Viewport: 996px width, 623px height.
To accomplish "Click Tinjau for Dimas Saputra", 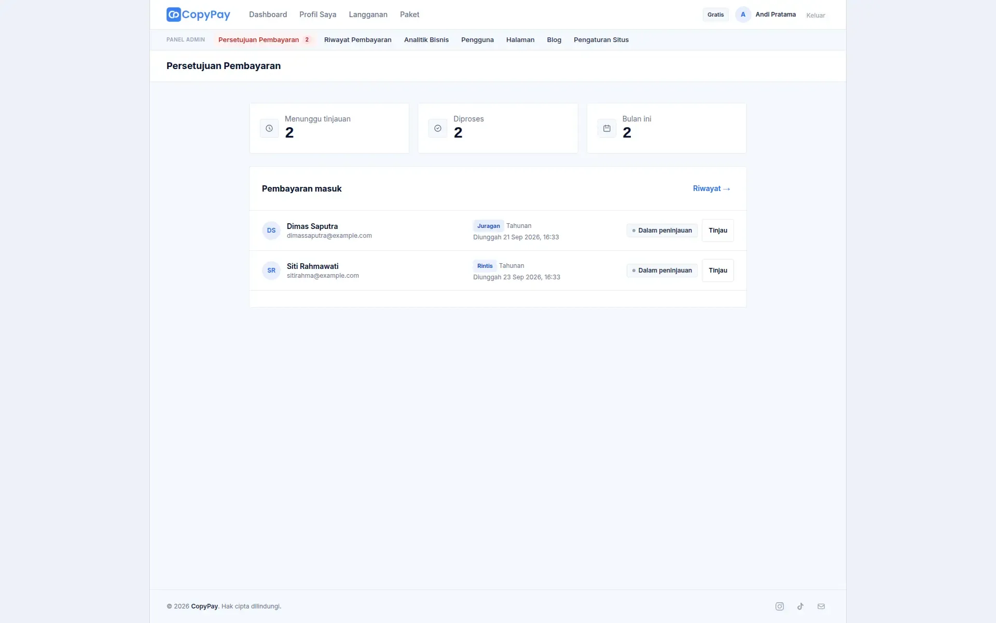I will [717, 231].
